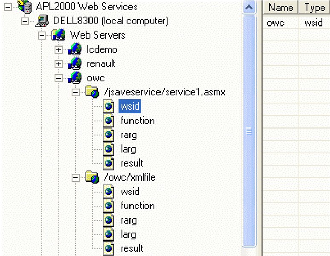
Task: Select the renault label
Action: [101, 64]
